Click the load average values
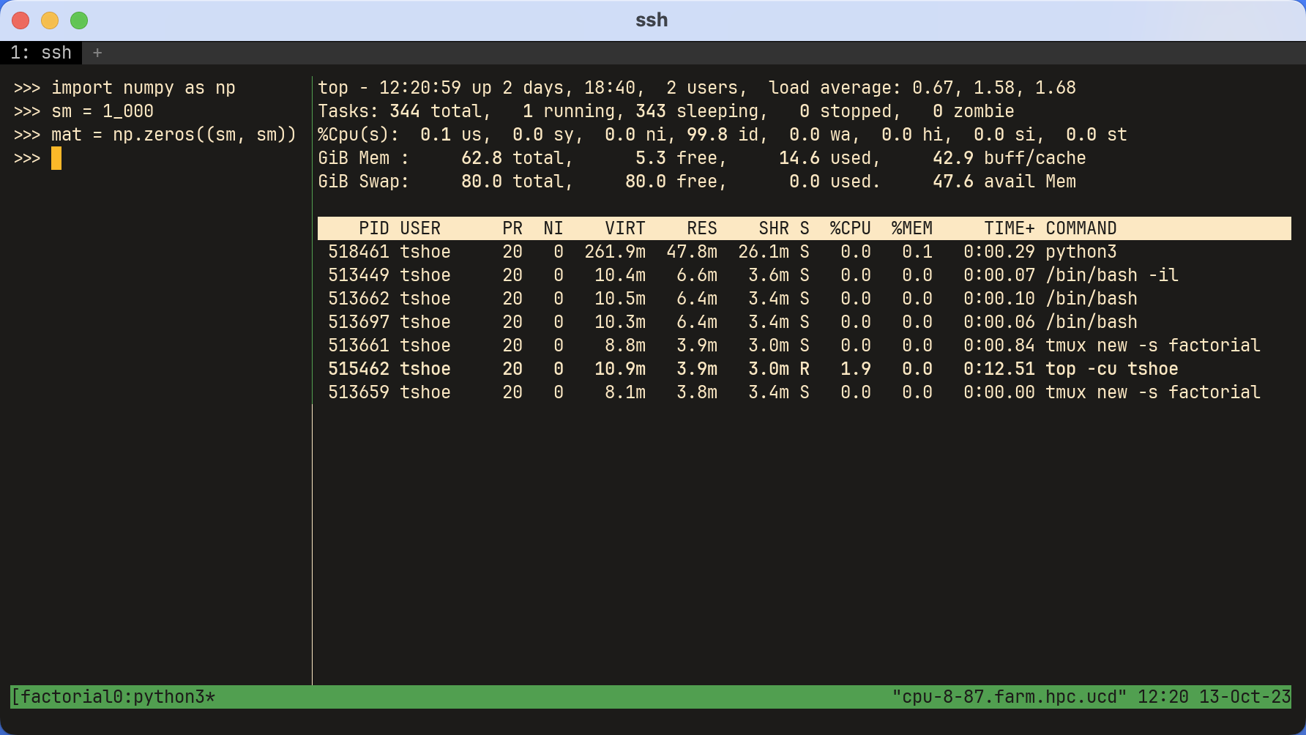Screen dimensions: 1306x735 [994, 88]
